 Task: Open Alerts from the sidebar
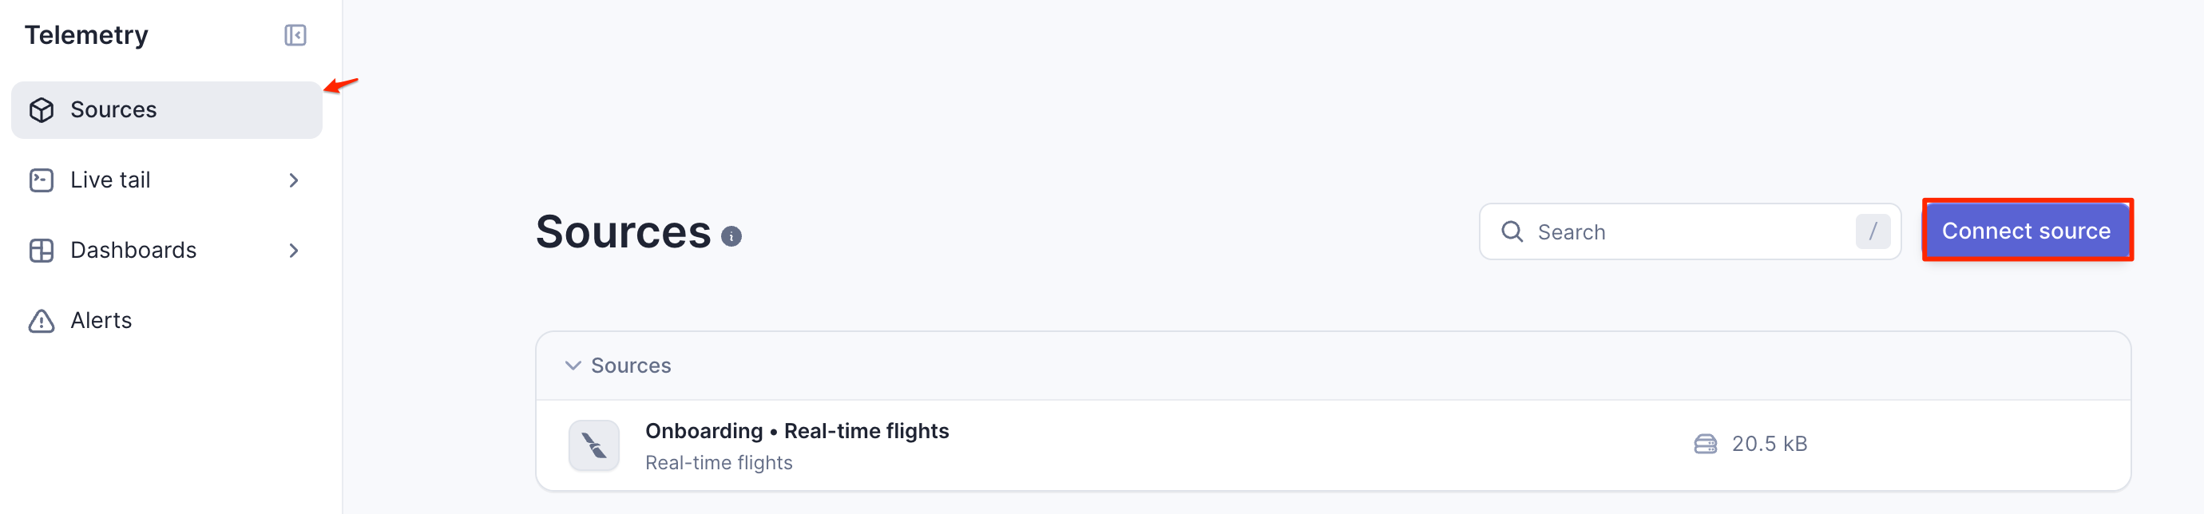(x=100, y=320)
